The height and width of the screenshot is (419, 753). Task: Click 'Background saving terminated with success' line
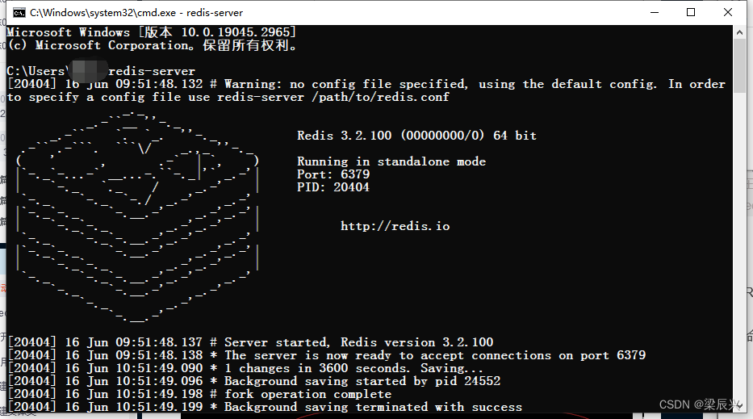click(265, 407)
